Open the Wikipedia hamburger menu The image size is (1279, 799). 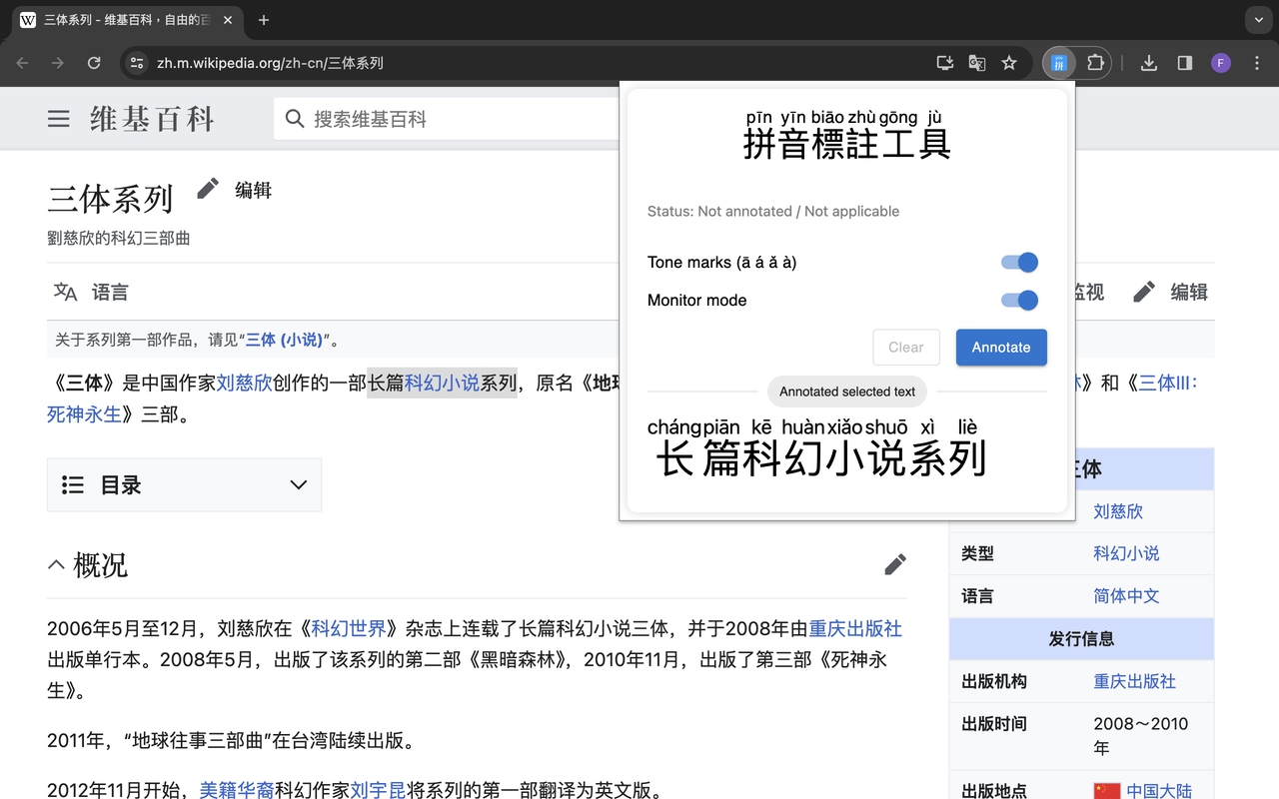tap(58, 118)
